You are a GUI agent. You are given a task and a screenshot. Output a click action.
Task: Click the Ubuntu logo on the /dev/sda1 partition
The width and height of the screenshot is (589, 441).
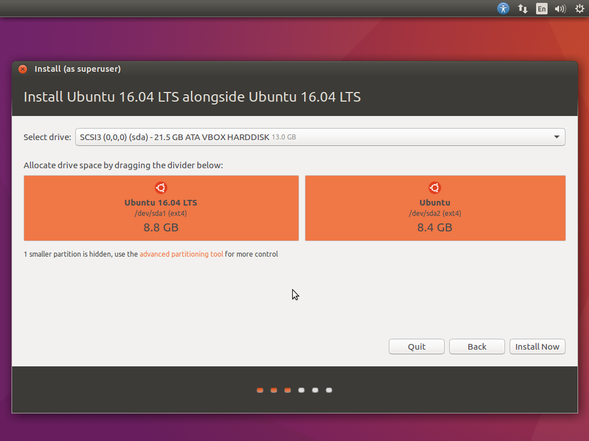pyautogui.click(x=160, y=187)
